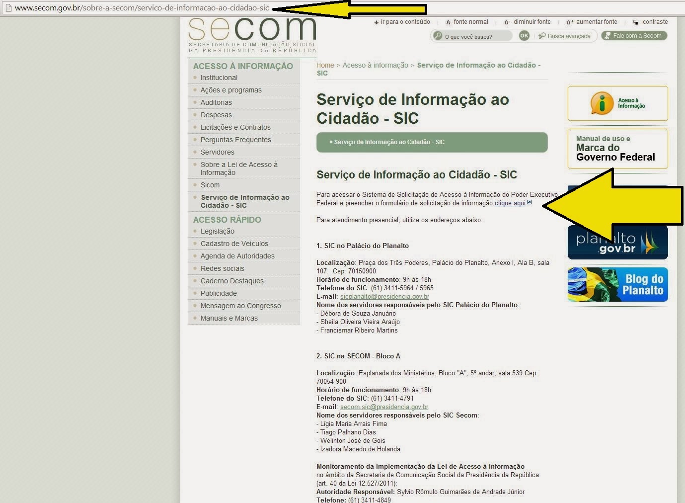
Task: Toggle the 'contraste' option
Action: pyautogui.click(x=650, y=22)
